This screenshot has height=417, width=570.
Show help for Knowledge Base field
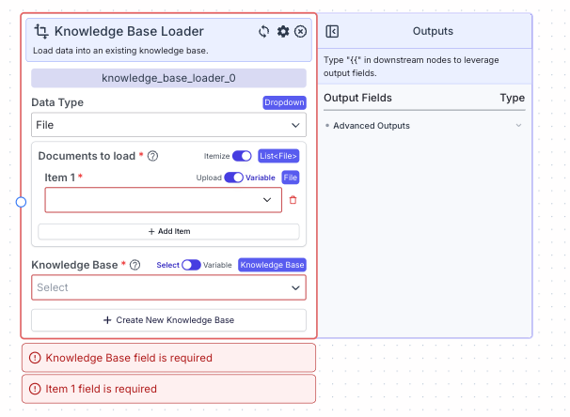pos(135,265)
